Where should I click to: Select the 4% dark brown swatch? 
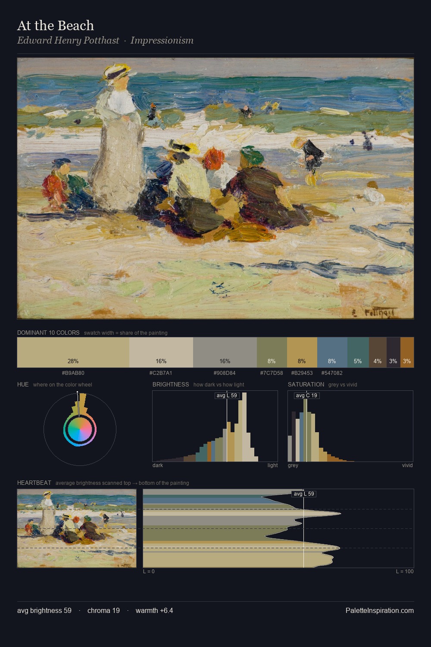tap(378, 352)
